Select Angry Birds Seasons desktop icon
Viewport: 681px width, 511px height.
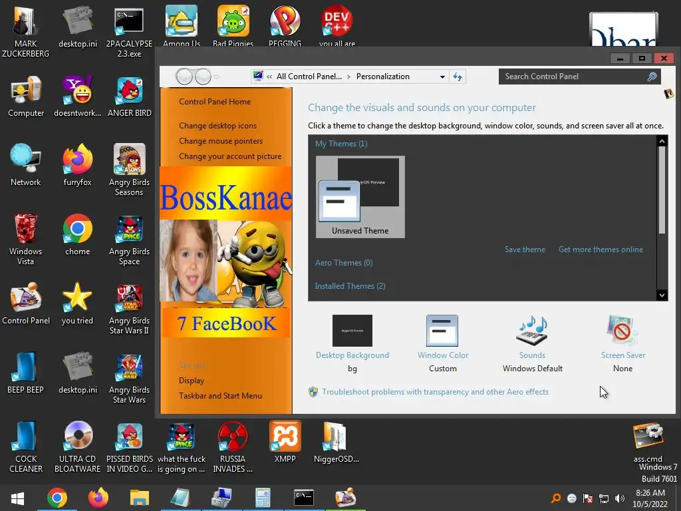click(x=130, y=170)
